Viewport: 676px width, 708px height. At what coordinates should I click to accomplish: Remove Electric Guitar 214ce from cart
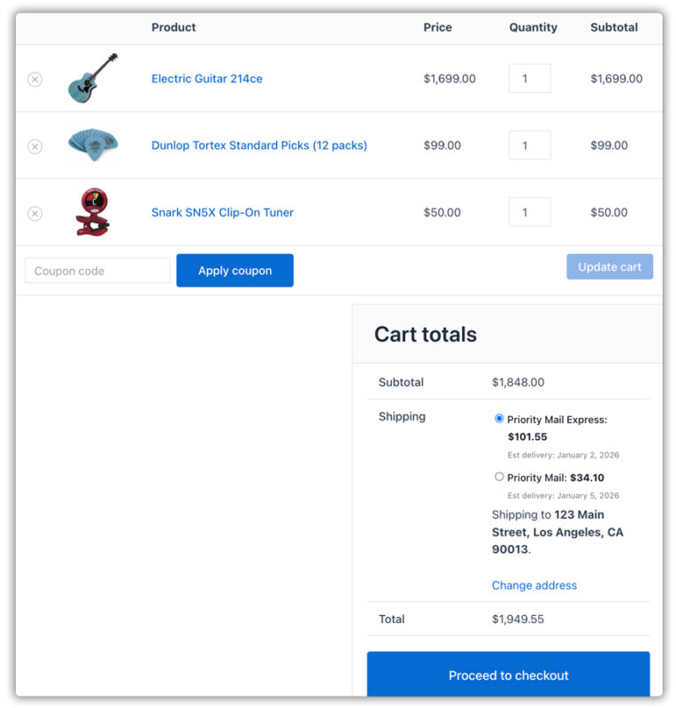pos(35,78)
